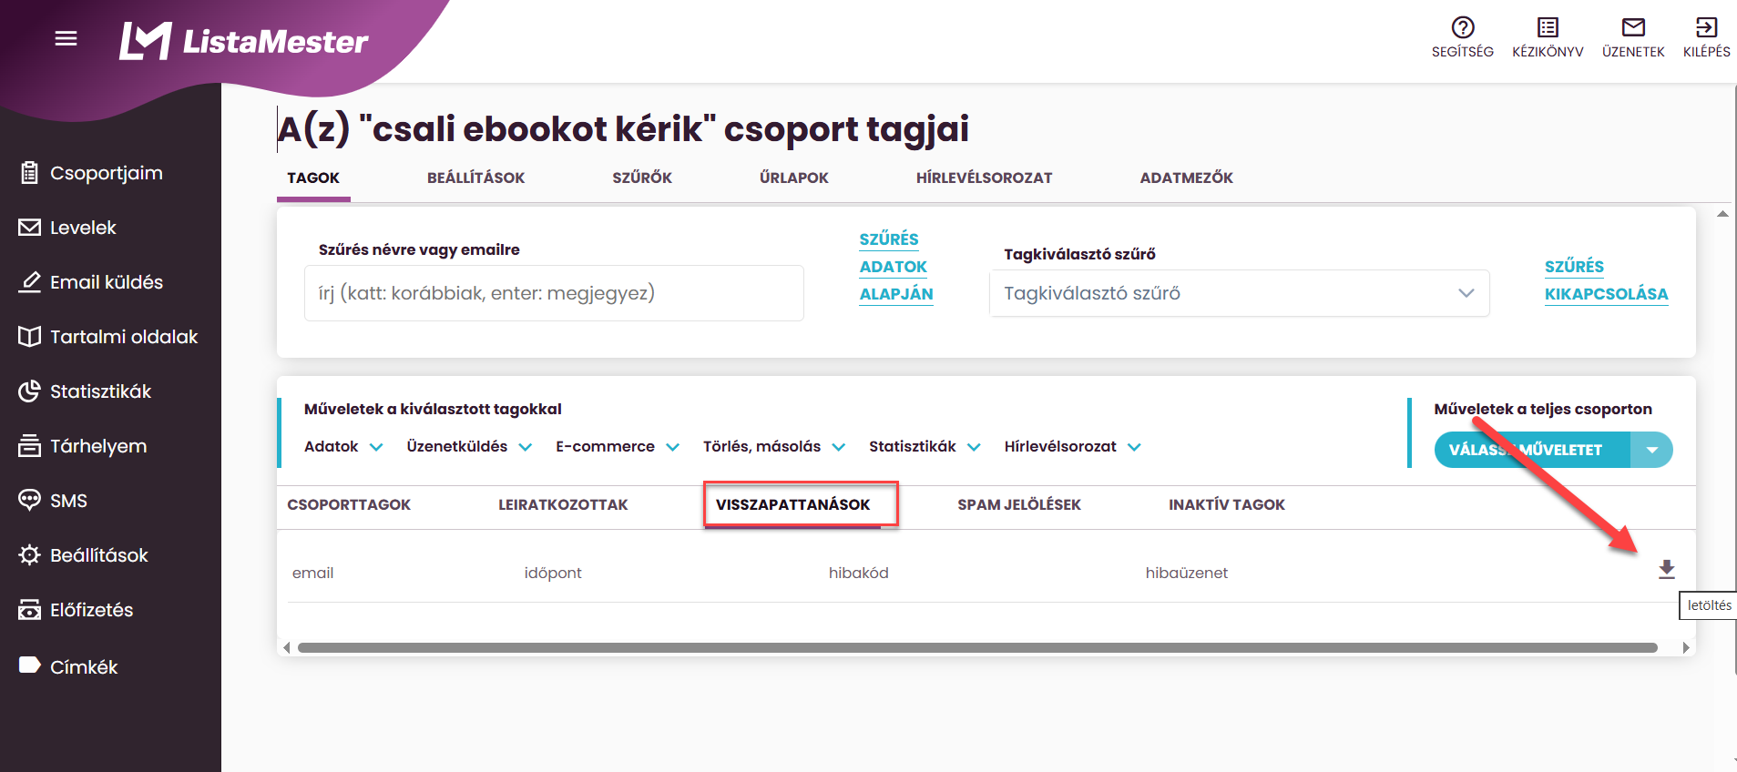The image size is (1737, 772).
Task: Expand the Tagkiválasztó szűrő dropdown
Action: click(x=1239, y=293)
